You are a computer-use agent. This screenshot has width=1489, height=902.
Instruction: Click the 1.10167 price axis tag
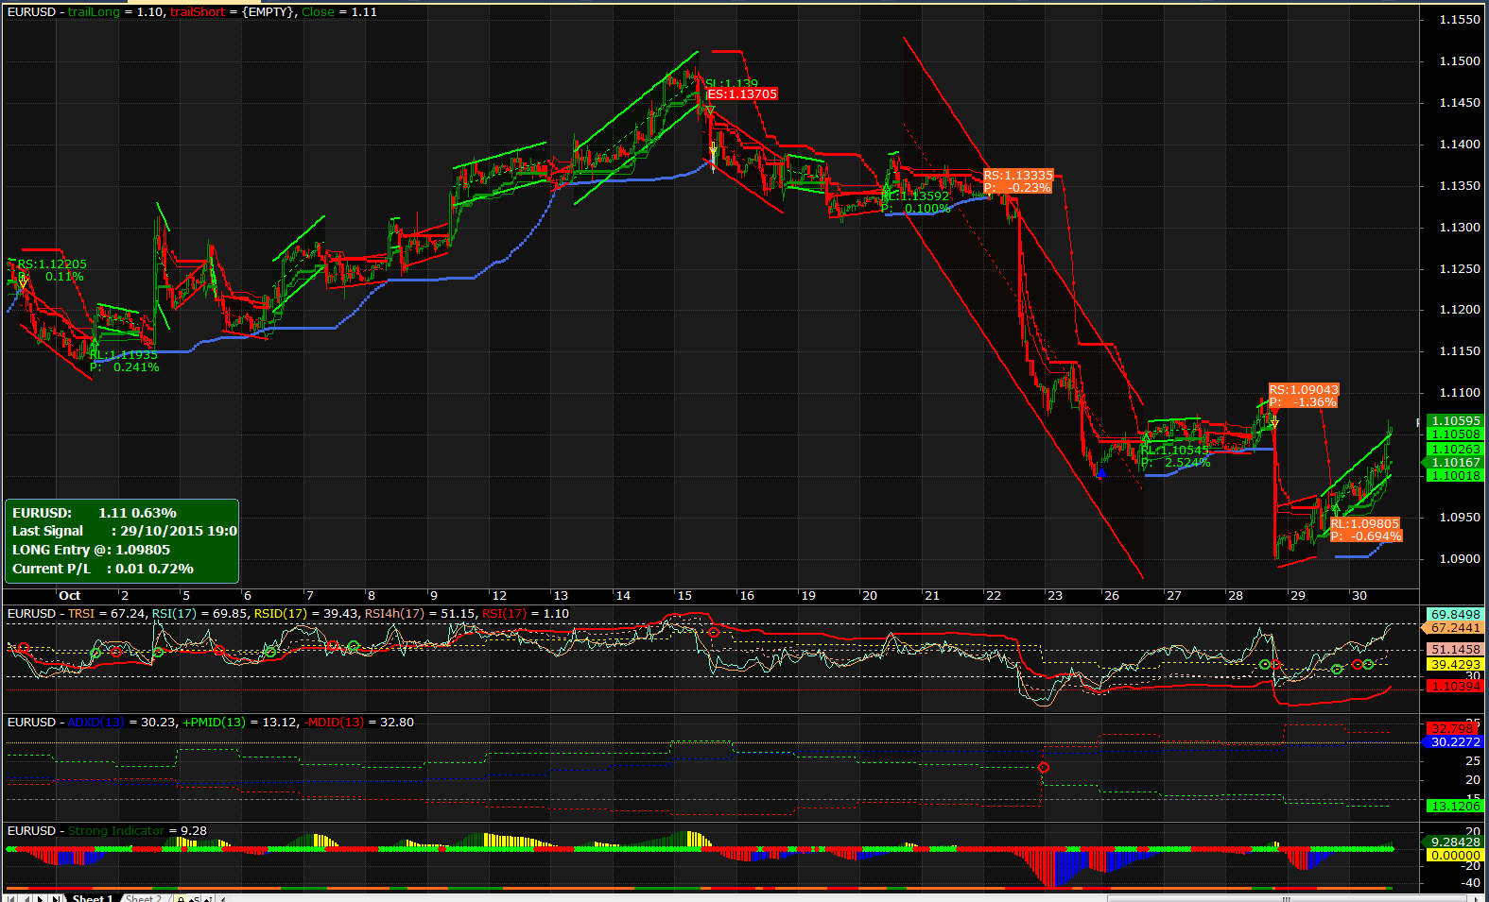1454,463
